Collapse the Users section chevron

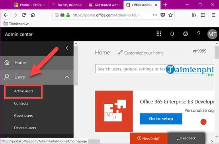coord(67,77)
